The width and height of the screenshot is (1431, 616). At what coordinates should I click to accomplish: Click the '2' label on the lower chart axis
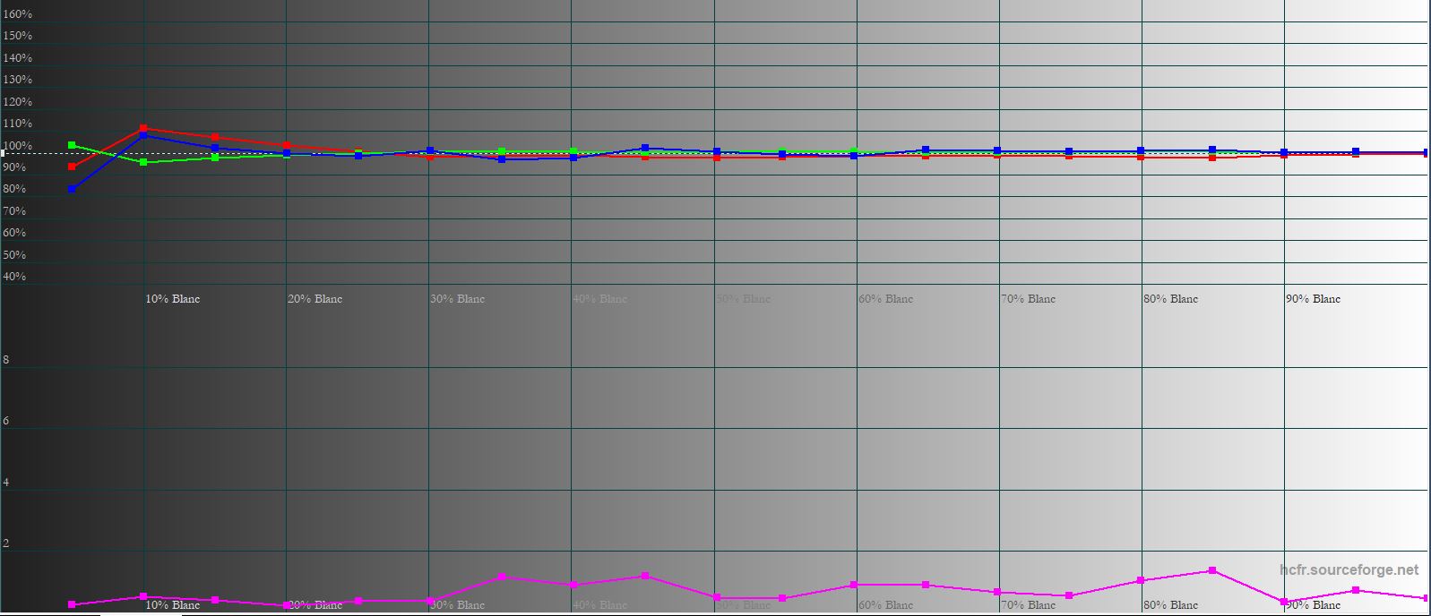[x=6, y=543]
